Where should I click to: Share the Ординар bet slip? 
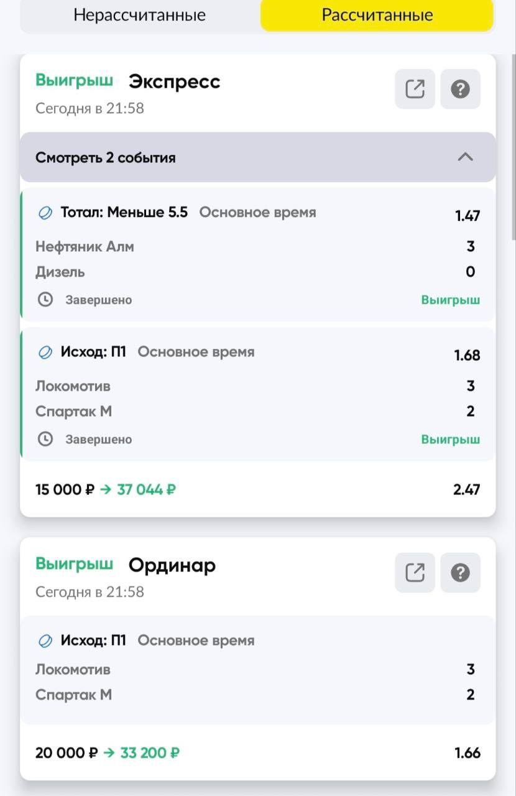click(415, 572)
